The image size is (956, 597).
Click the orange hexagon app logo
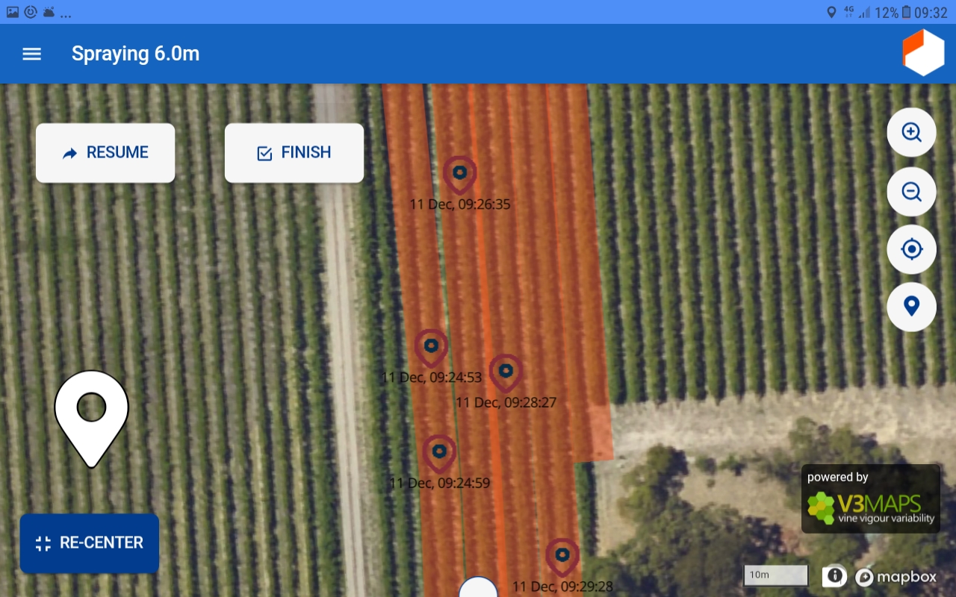click(x=924, y=53)
